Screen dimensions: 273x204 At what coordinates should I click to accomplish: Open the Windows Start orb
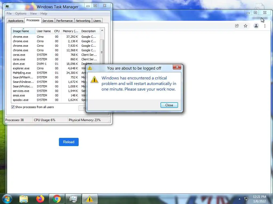[x=7, y=199]
